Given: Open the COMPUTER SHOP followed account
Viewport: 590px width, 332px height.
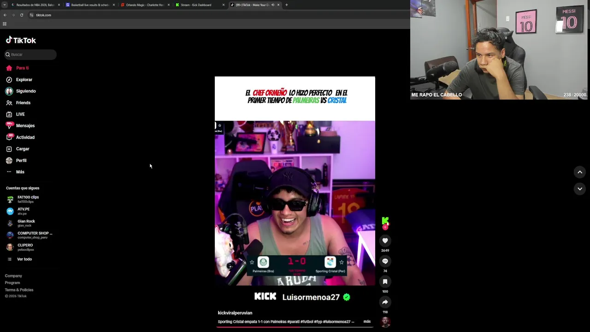Looking at the screenshot, I should (x=29, y=235).
